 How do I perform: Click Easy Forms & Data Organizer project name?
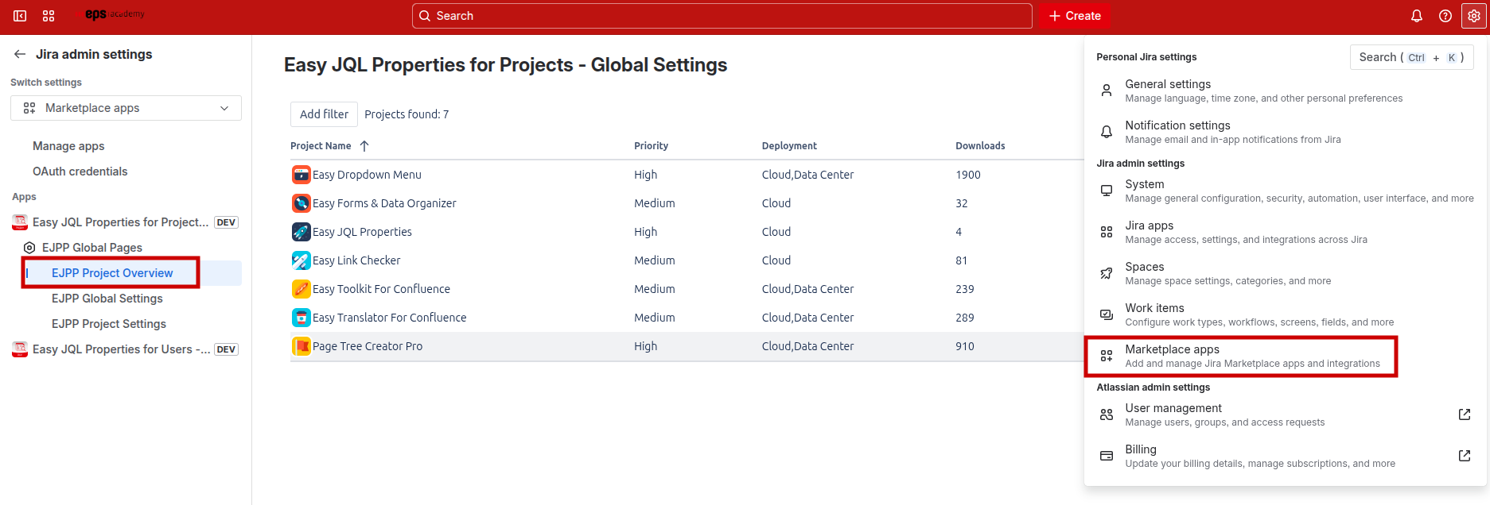point(384,203)
